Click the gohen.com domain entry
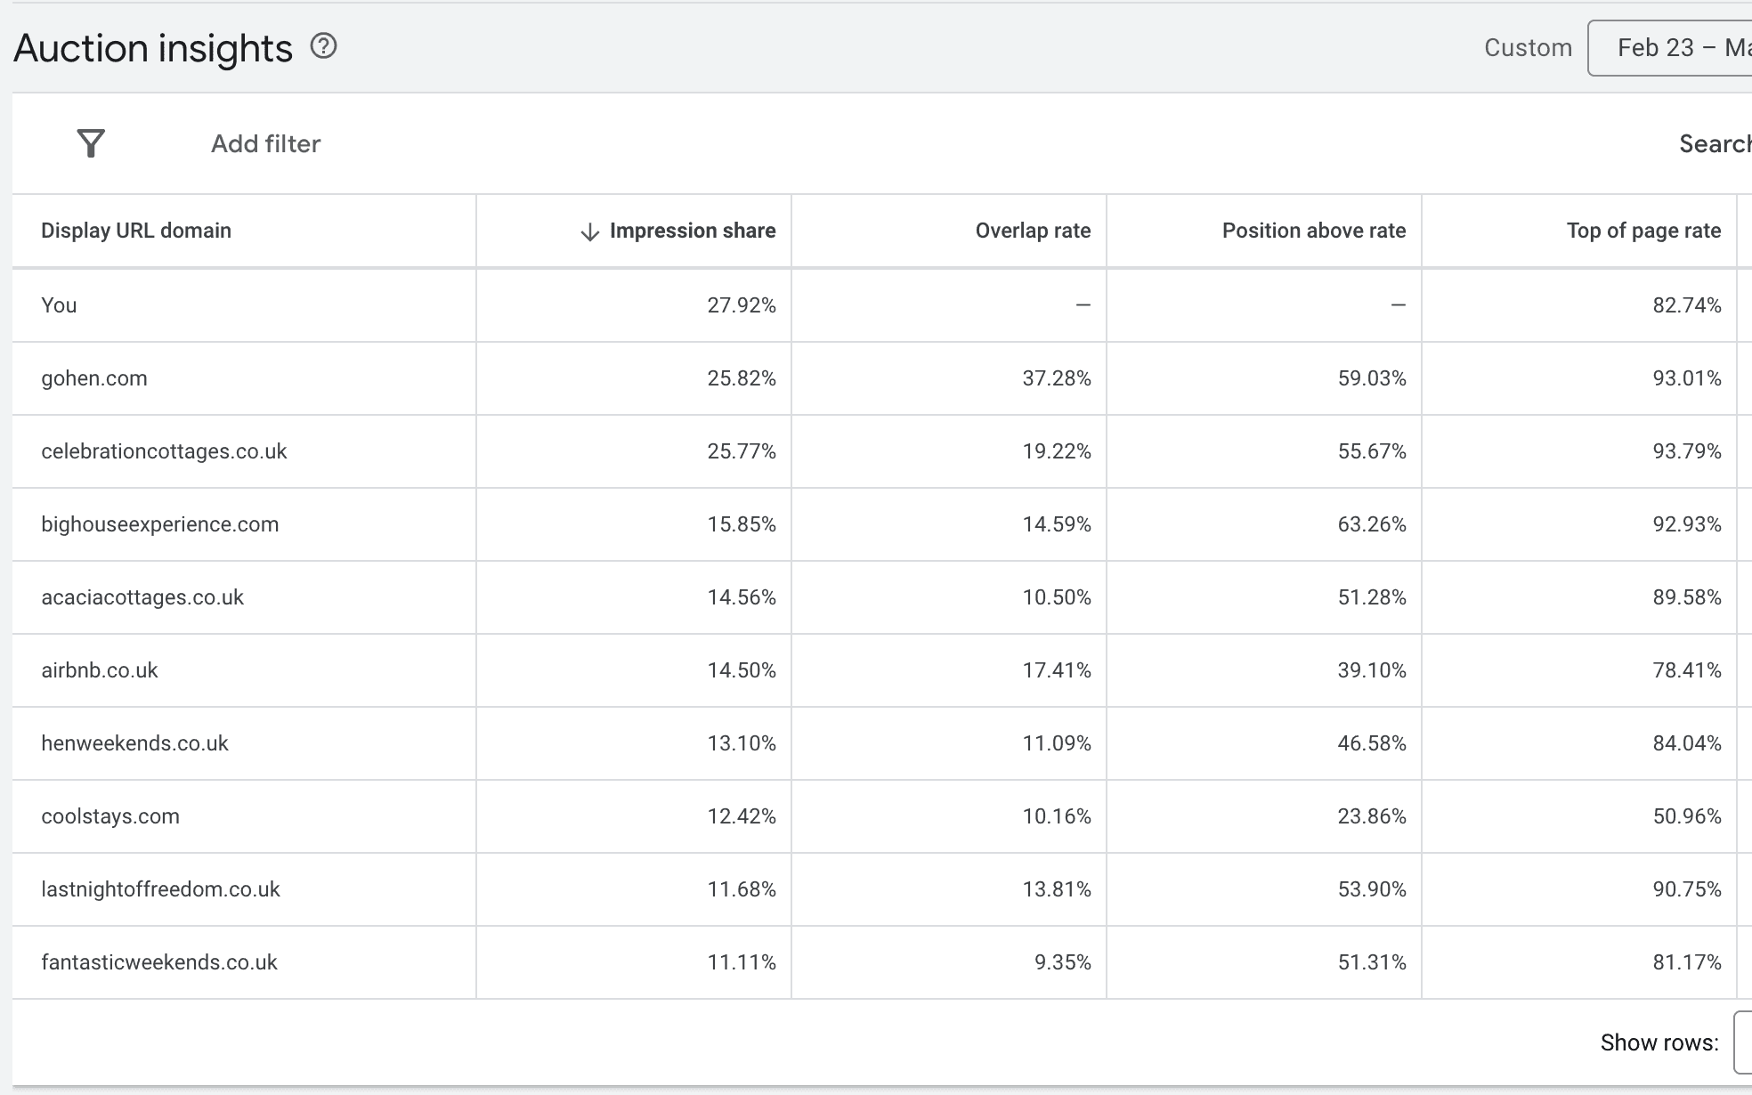The image size is (1752, 1095). click(93, 377)
